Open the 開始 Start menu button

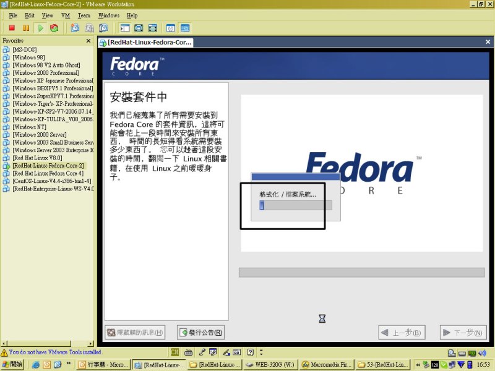(x=12, y=364)
